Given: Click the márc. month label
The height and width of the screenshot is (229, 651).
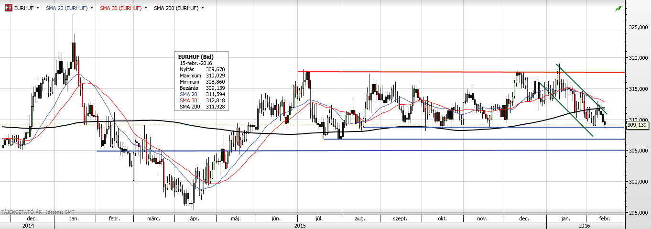Looking at the screenshot, I should (153, 218).
